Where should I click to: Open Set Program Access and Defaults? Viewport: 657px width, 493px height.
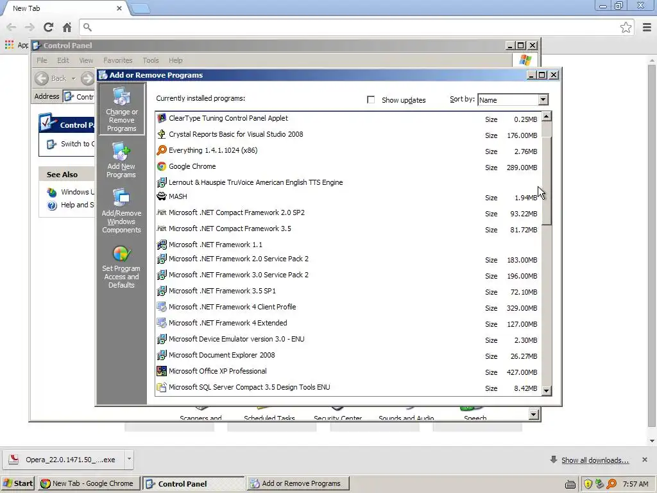pyautogui.click(x=121, y=267)
